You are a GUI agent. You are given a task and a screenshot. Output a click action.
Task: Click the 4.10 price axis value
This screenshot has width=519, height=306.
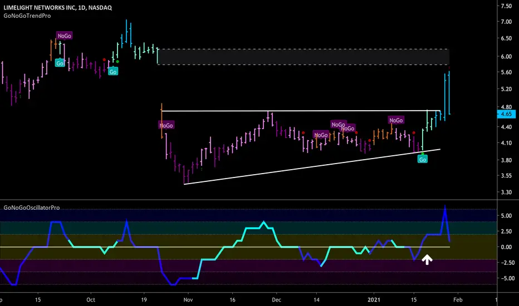tap(506, 143)
